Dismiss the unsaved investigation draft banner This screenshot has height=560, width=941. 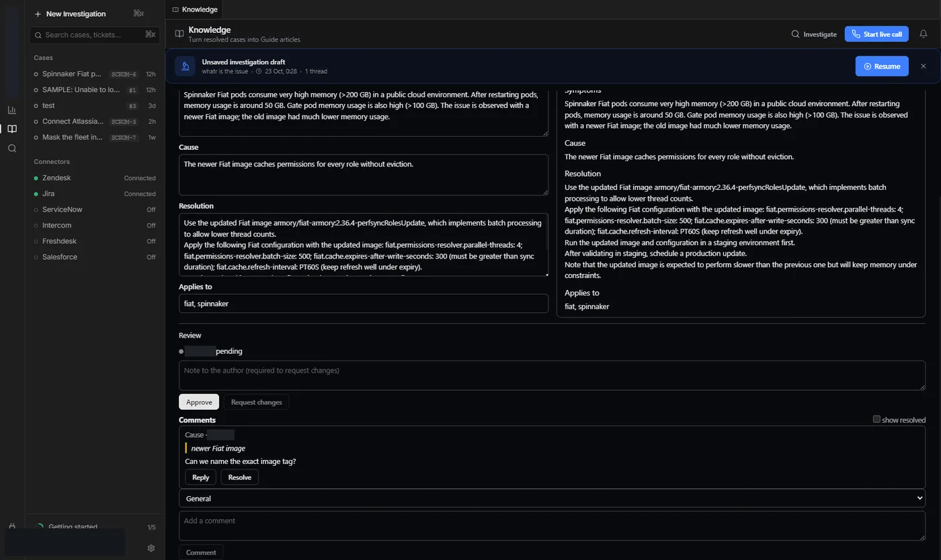(x=924, y=66)
